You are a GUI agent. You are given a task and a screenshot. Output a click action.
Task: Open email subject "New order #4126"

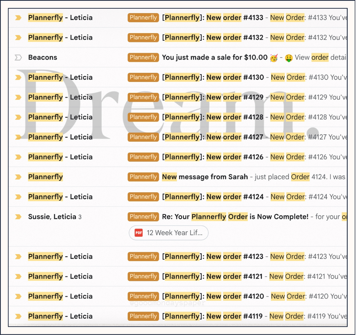[x=213, y=157]
